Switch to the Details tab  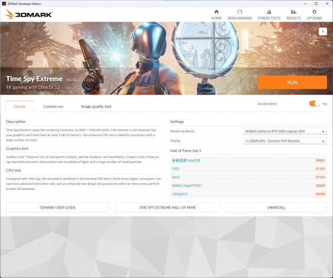click(20, 106)
